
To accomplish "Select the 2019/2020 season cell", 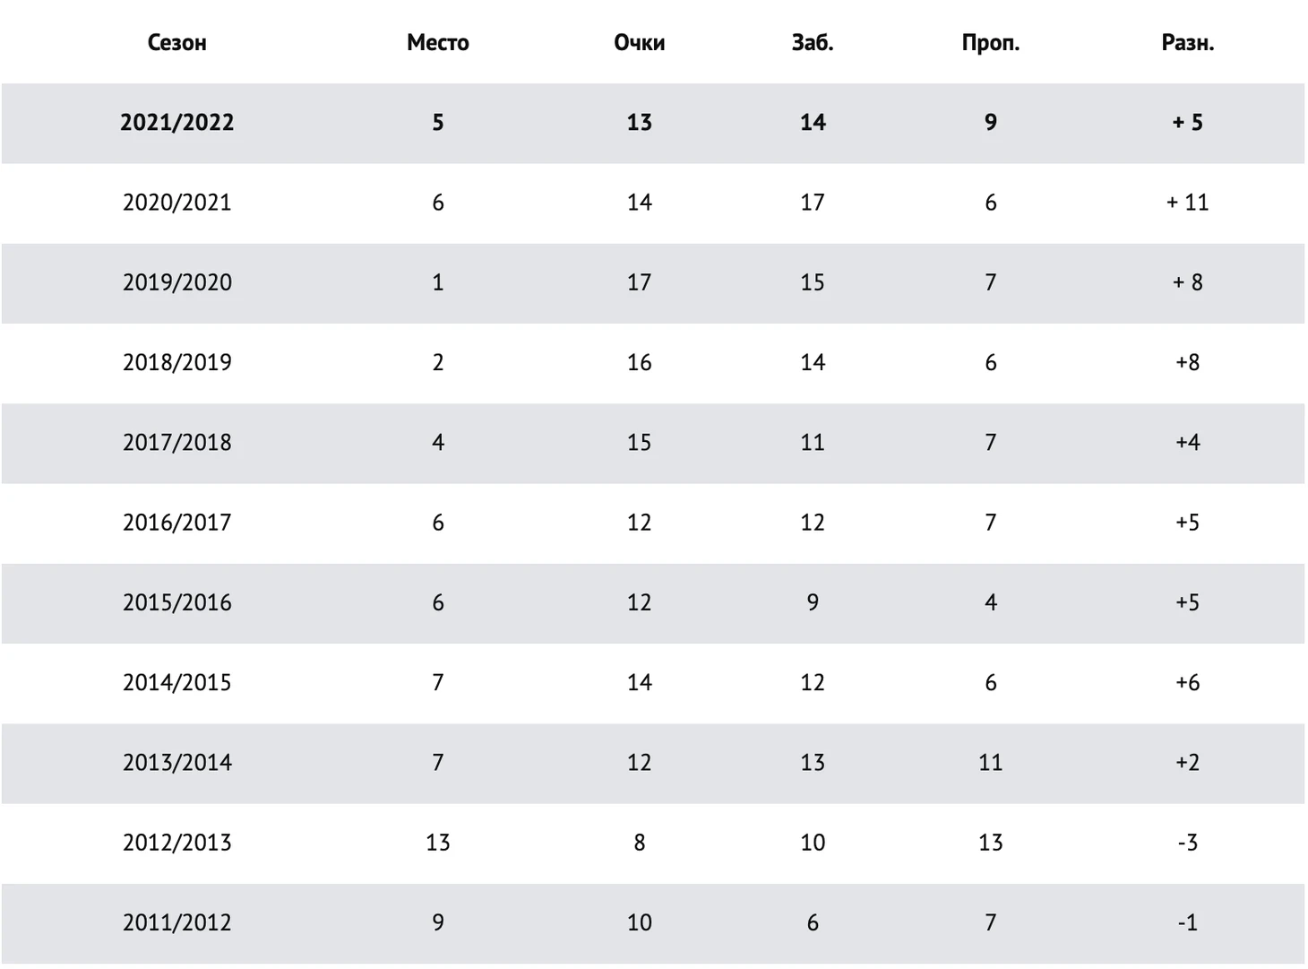I will 176,282.
